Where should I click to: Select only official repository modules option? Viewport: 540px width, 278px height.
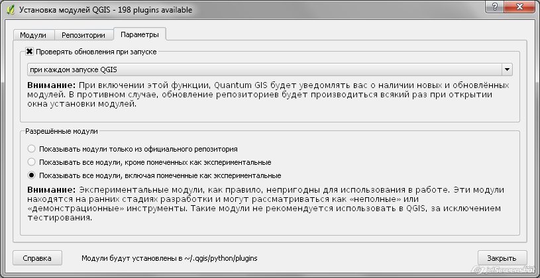point(133,149)
